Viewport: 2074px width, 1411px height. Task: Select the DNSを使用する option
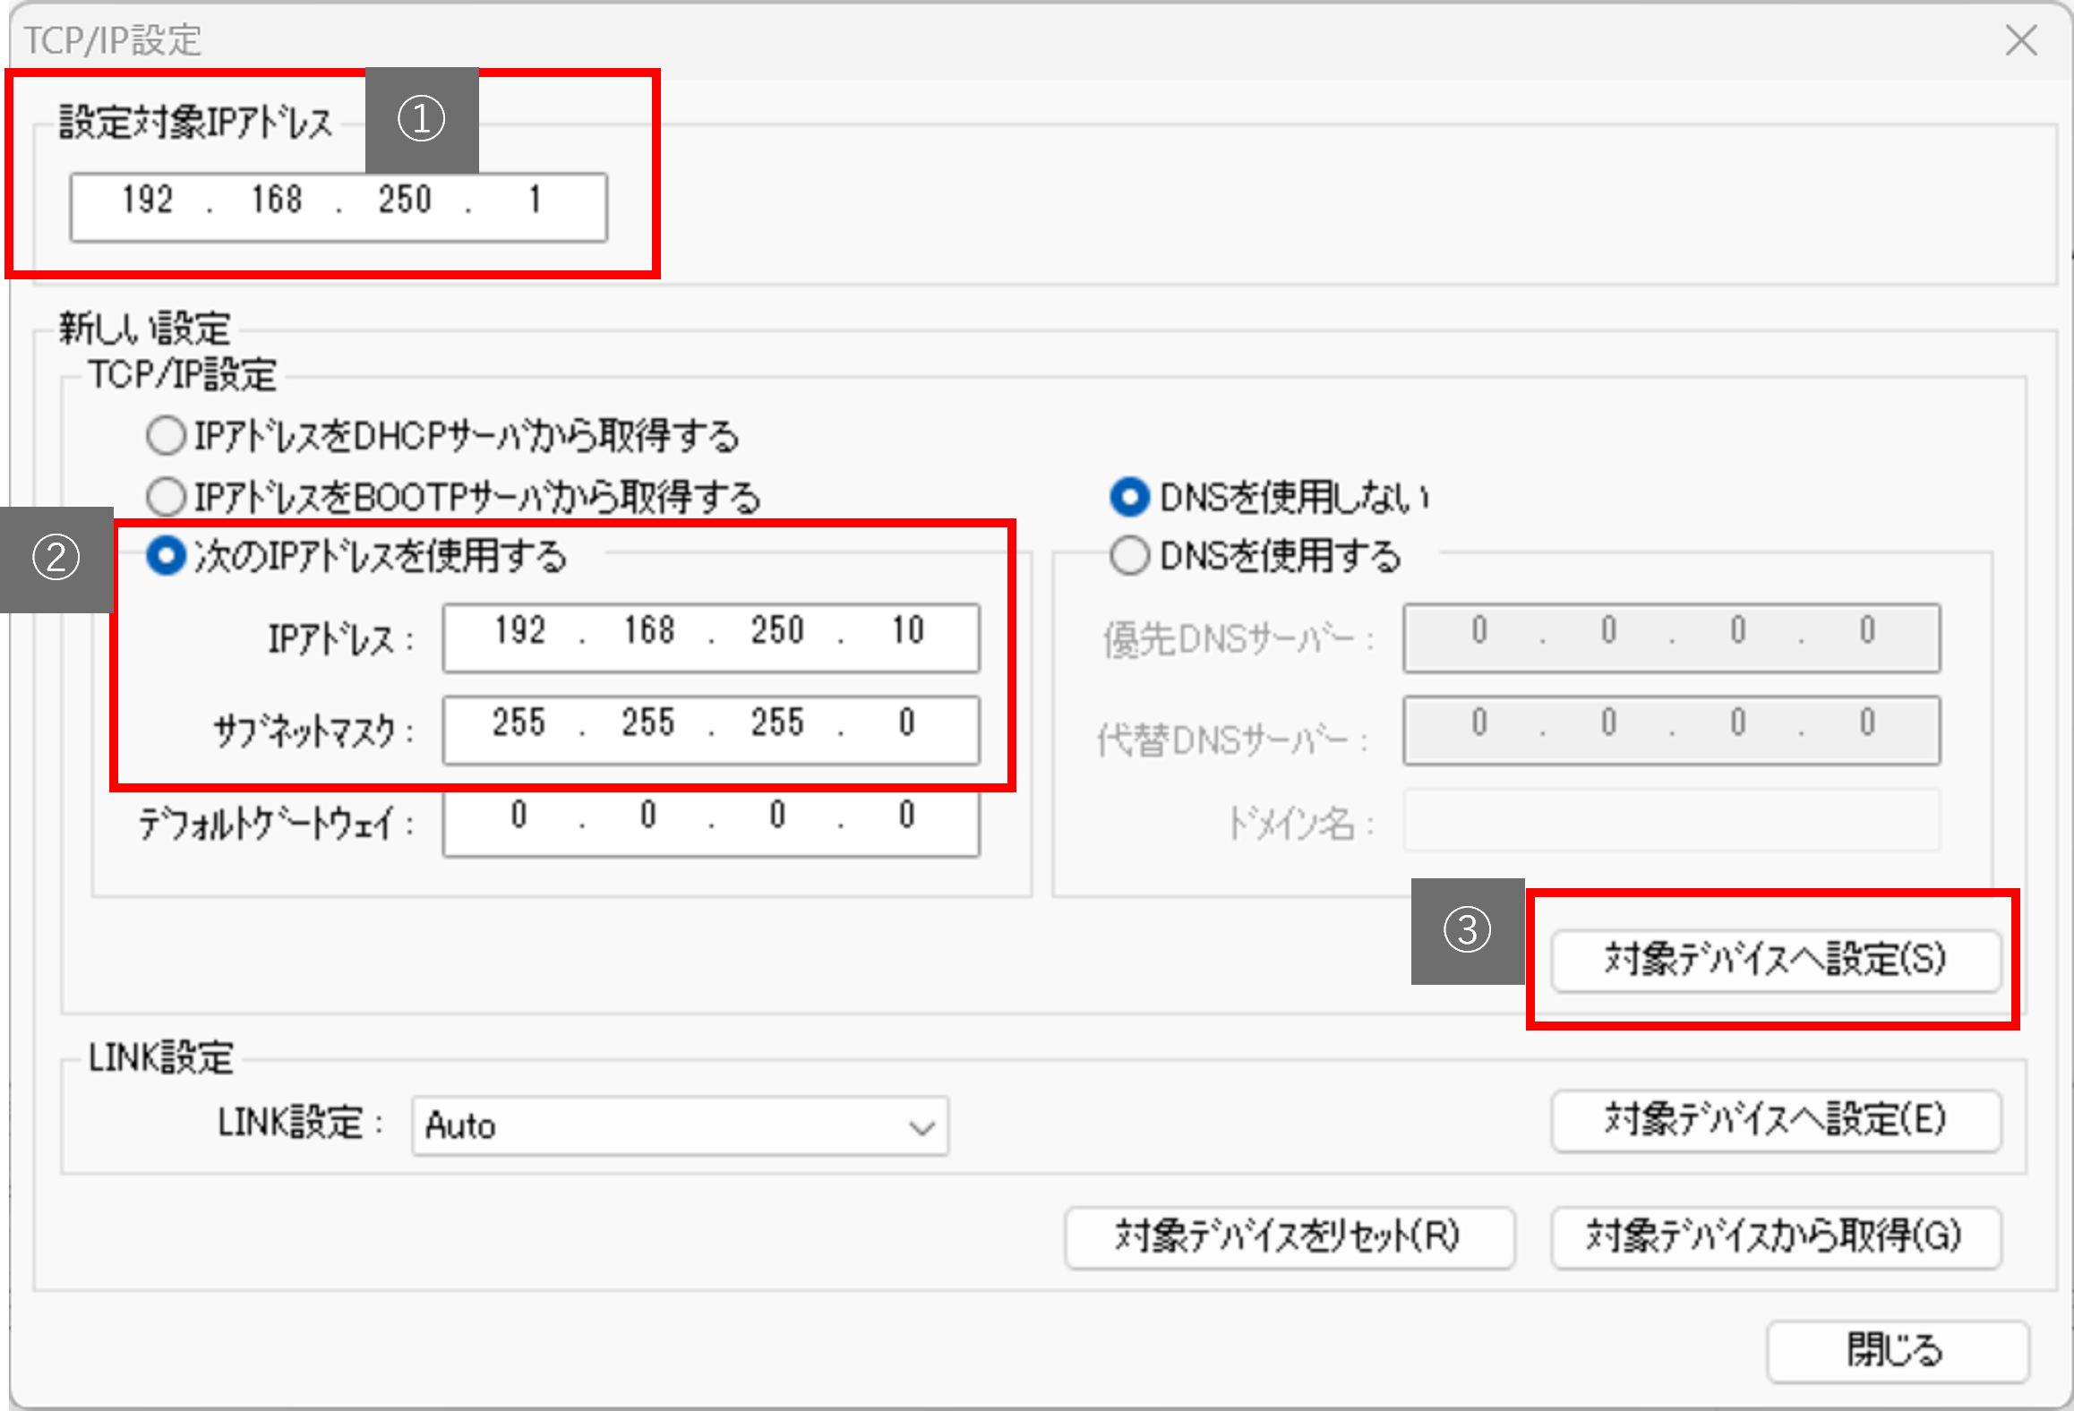coord(1129,556)
